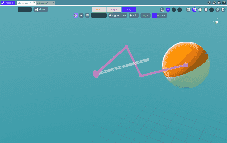Select the pointer selection tool icon
Image resolution: width=227 pixels, height=143 pixels.
point(75,15)
